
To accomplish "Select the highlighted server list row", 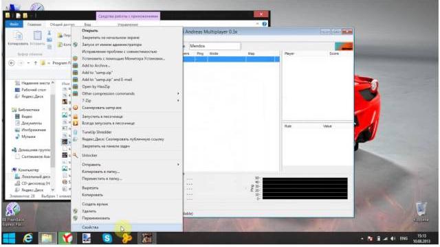I will (231, 59).
